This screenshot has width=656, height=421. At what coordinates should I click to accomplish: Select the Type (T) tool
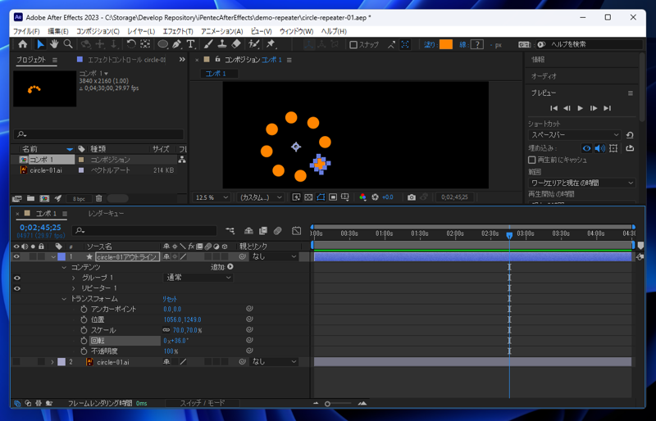coord(190,44)
